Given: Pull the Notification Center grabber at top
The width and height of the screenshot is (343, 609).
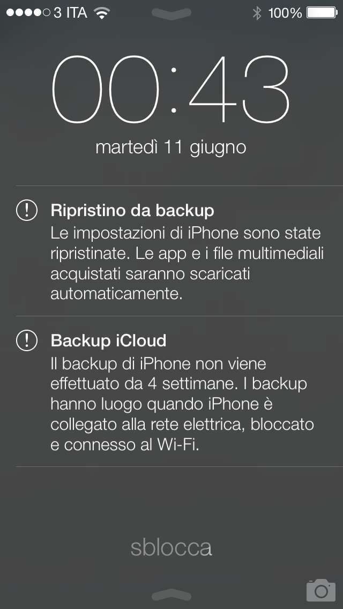Looking at the screenshot, I should (171, 13).
